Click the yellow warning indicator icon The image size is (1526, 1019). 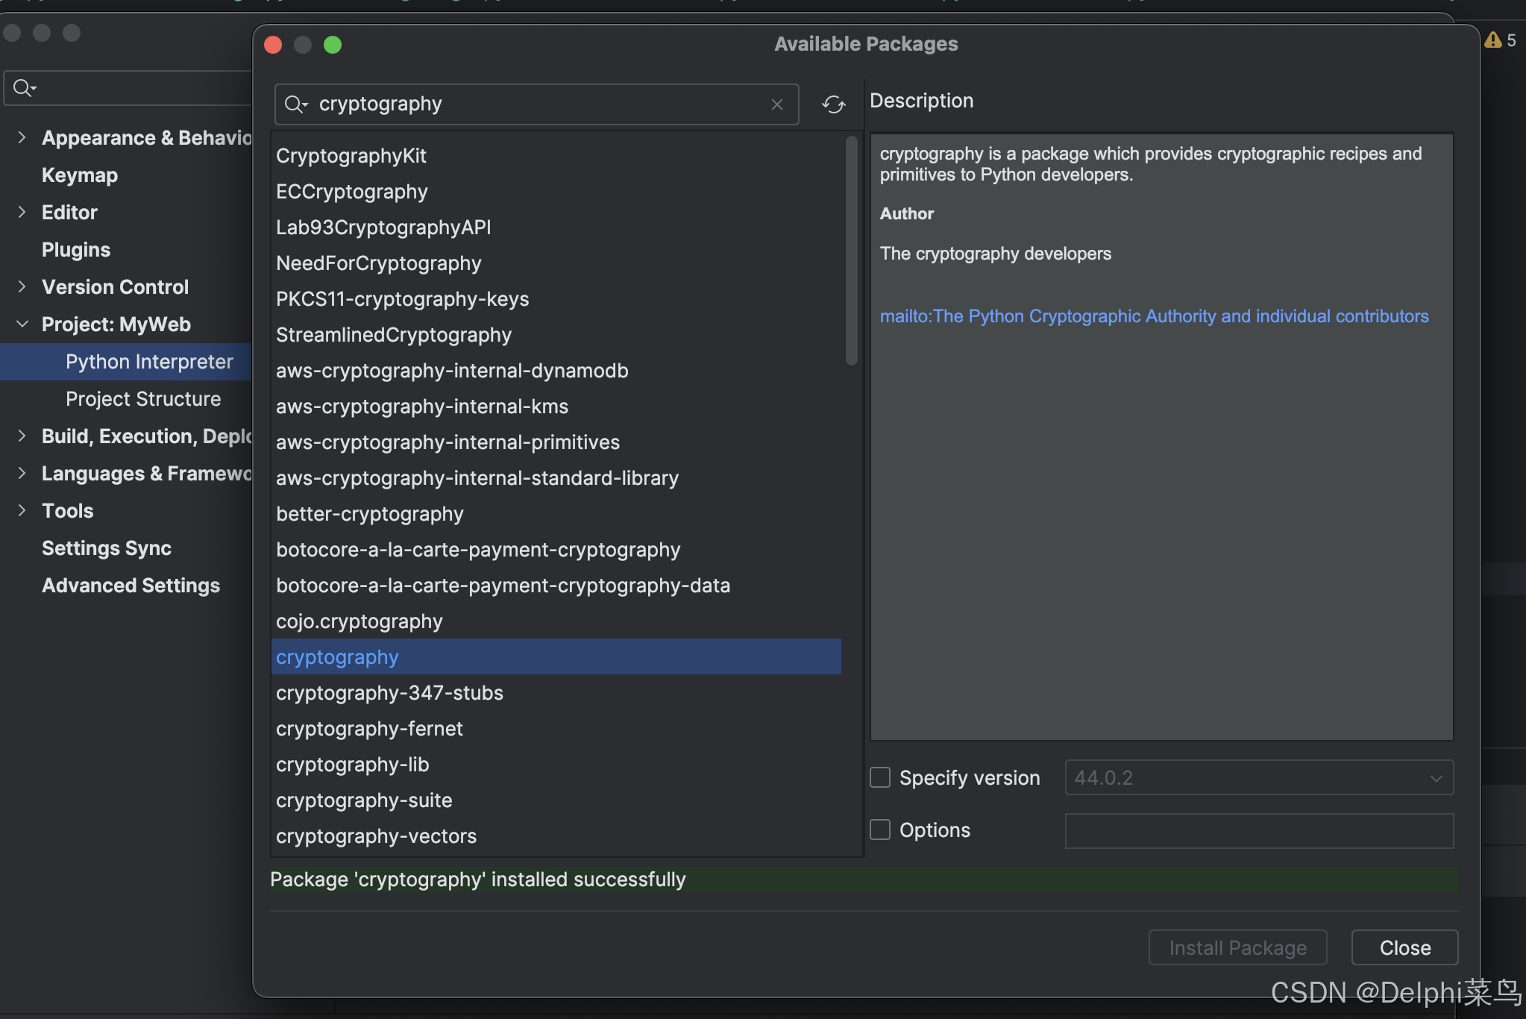pyautogui.click(x=1493, y=40)
